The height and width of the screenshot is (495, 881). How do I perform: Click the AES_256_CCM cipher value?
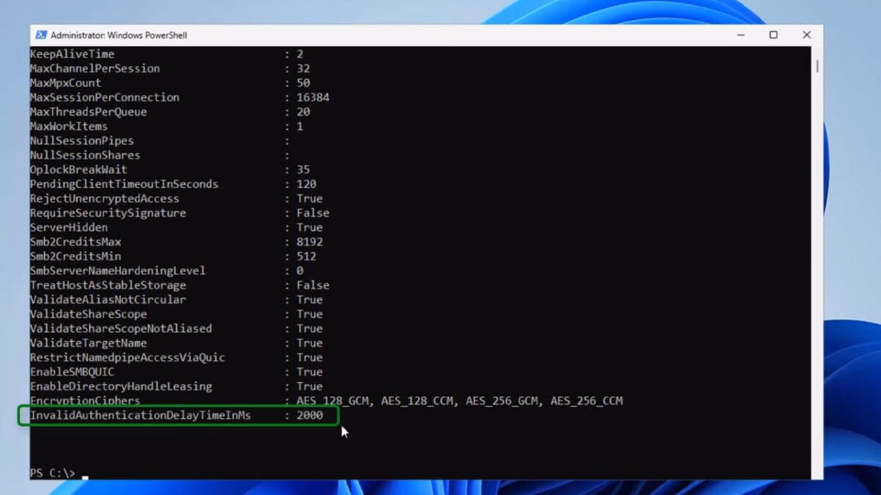[587, 401]
